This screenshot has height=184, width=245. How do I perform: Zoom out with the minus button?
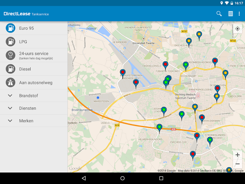point(237,164)
